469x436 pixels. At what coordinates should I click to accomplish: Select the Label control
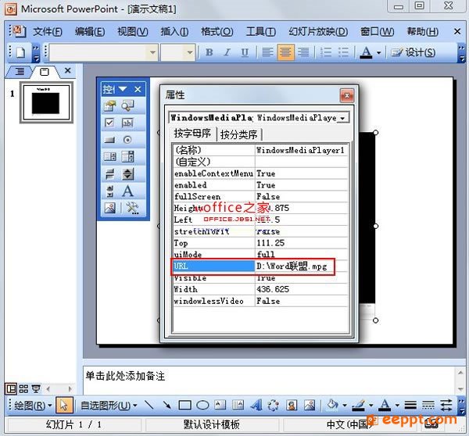(x=127, y=191)
